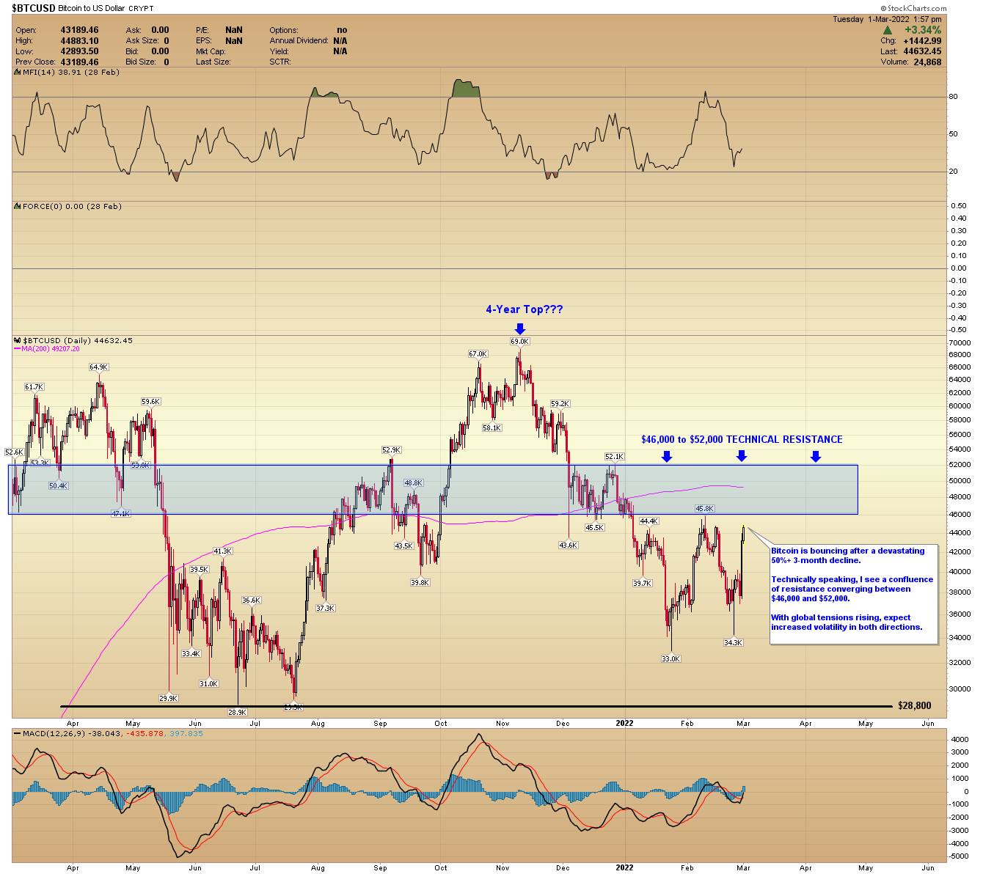Click the 'Mkt Cap:' label
Image resolution: width=983 pixels, height=874 pixels.
click(211, 51)
